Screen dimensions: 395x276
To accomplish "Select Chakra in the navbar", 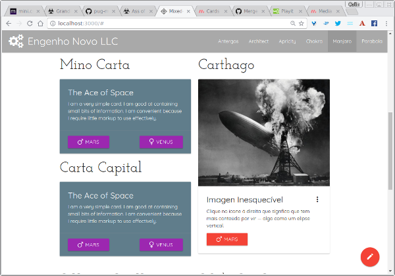I will pyautogui.click(x=314, y=41).
